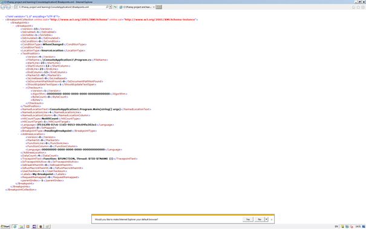Collapse the Breakpoint element

13,25
